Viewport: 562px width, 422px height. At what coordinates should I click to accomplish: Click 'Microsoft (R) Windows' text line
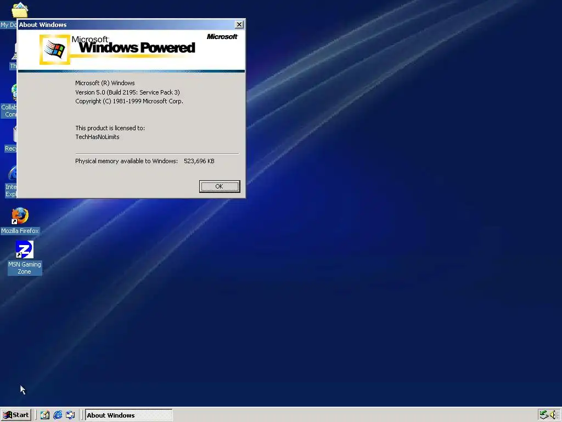(x=105, y=83)
